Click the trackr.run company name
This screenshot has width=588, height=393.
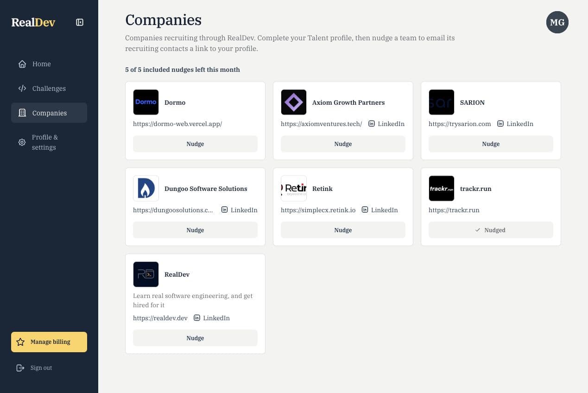[476, 189]
